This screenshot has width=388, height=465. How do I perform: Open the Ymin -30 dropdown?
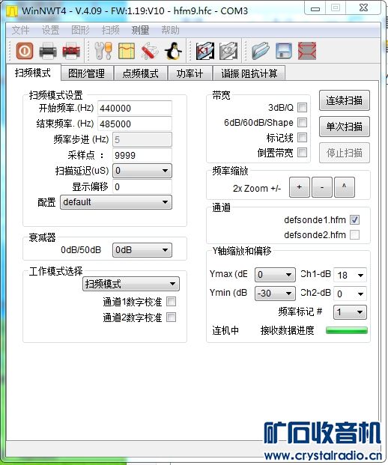(x=275, y=294)
